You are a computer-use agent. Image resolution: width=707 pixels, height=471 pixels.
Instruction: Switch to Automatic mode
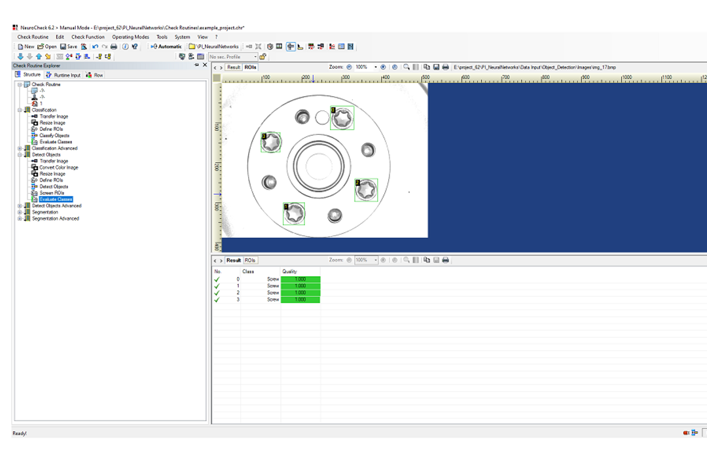click(x=166, y=46)
